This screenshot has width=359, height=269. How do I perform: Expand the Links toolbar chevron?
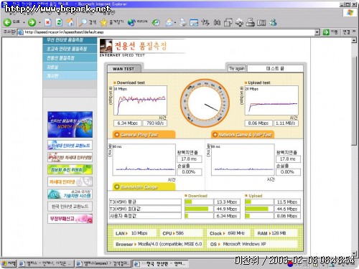click(354, 32)
